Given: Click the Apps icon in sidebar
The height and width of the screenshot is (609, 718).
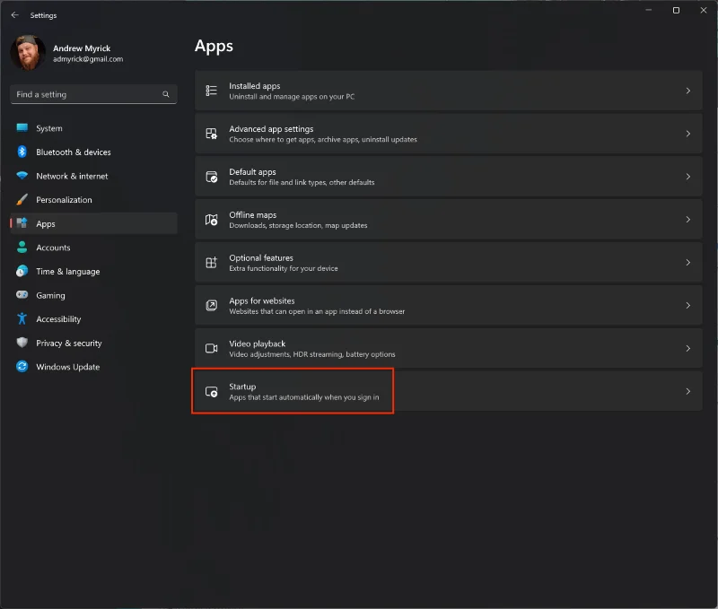Looking at the screenshot, I should tap(22, 223).
